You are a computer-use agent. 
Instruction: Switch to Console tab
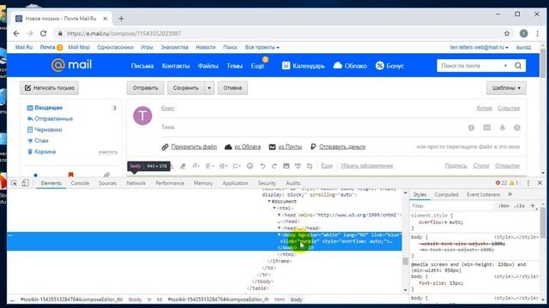pyautogui.click(x=80, y=183)
